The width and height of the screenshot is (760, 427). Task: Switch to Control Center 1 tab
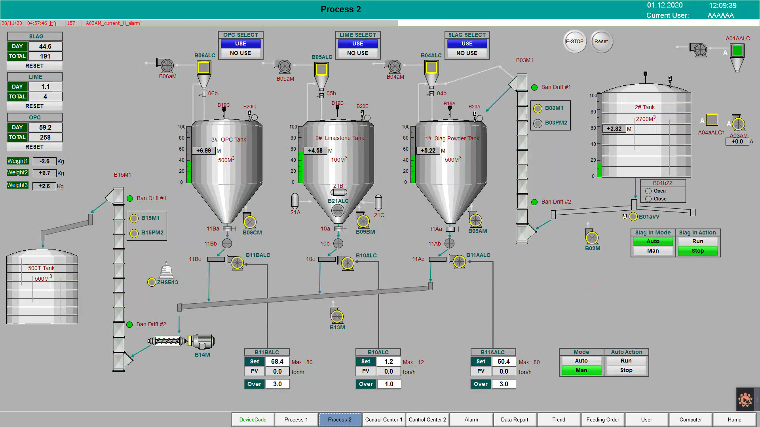pos(384,419)
